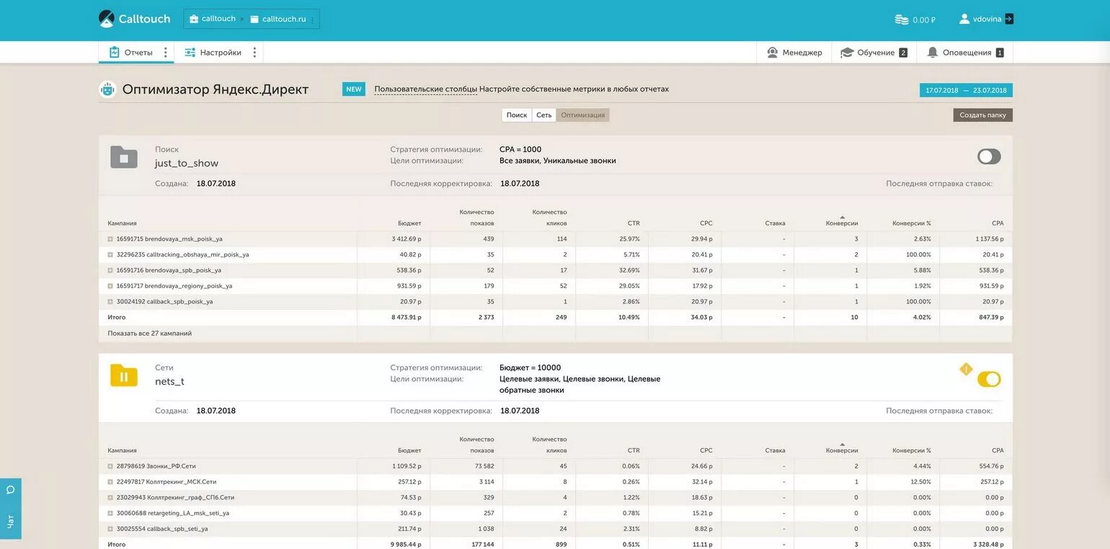Click the gray just_to_show folder icon
This screenshot has height=549, width=1110.
click(124, 157)
